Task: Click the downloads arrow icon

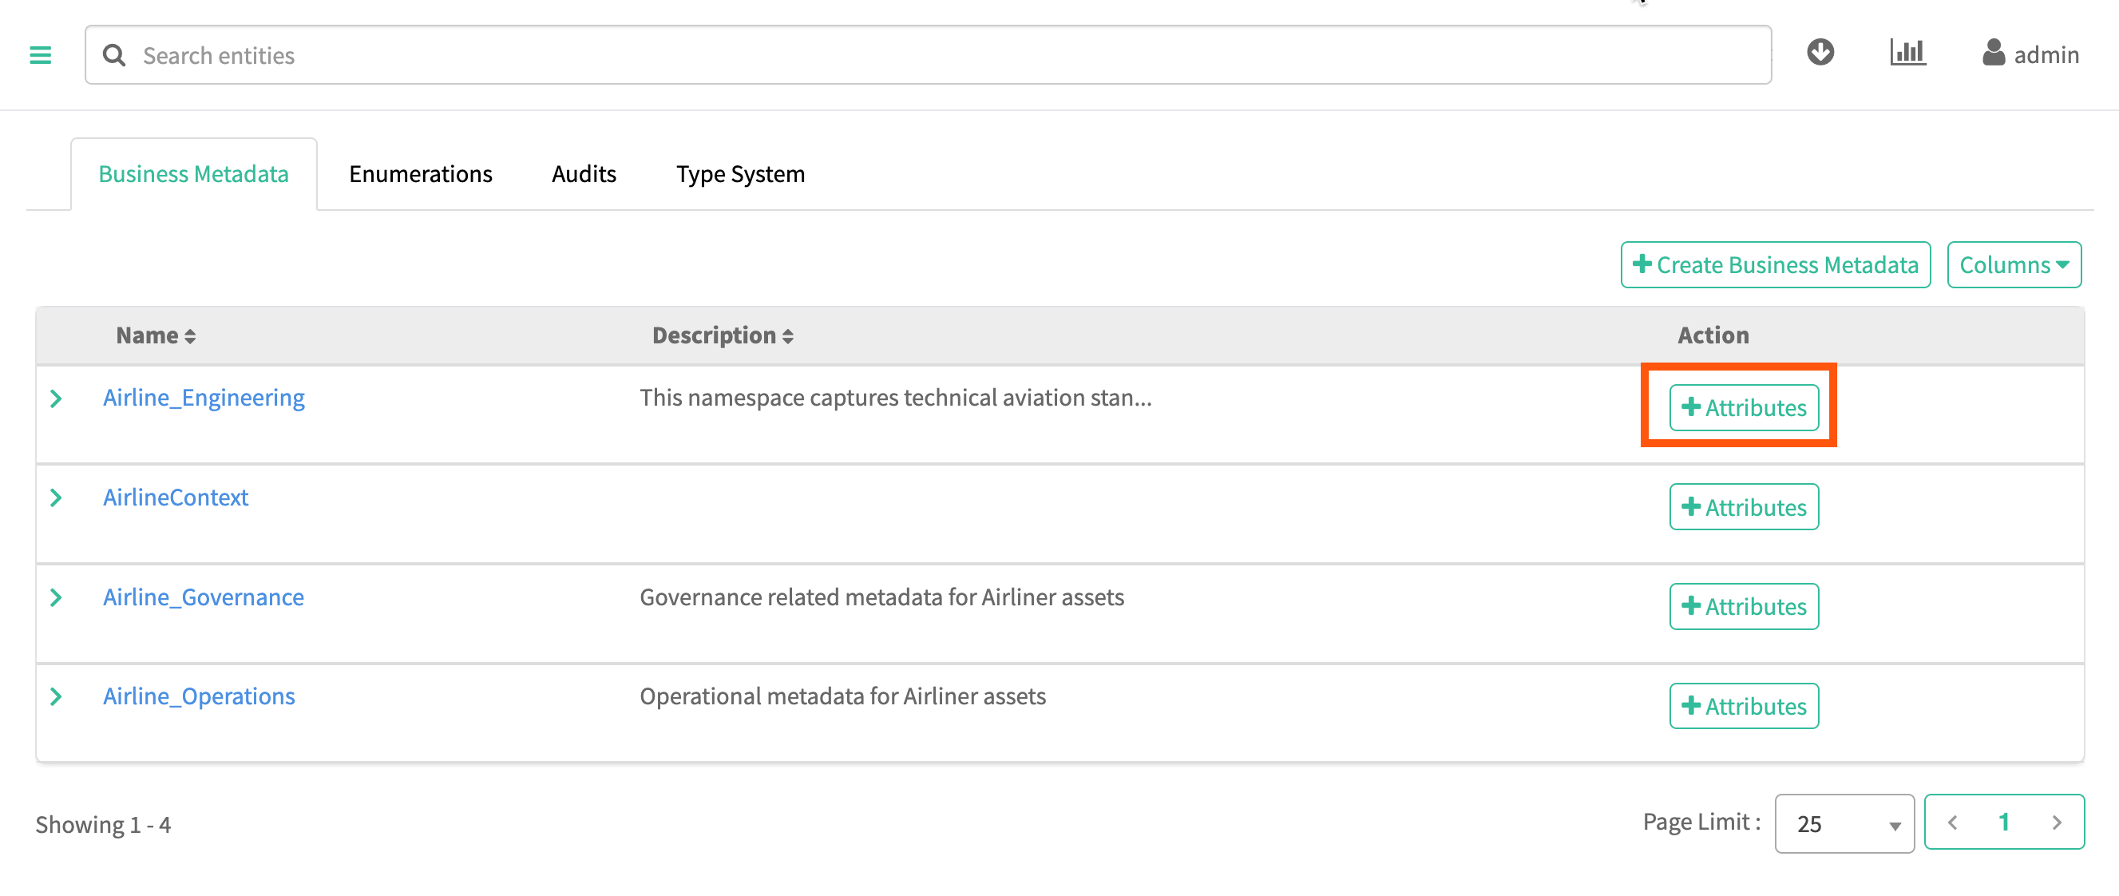Action: tap(1820, 53)
